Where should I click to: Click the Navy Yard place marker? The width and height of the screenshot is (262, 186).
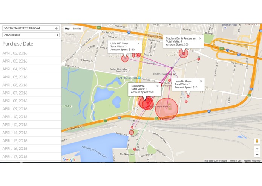136,154
